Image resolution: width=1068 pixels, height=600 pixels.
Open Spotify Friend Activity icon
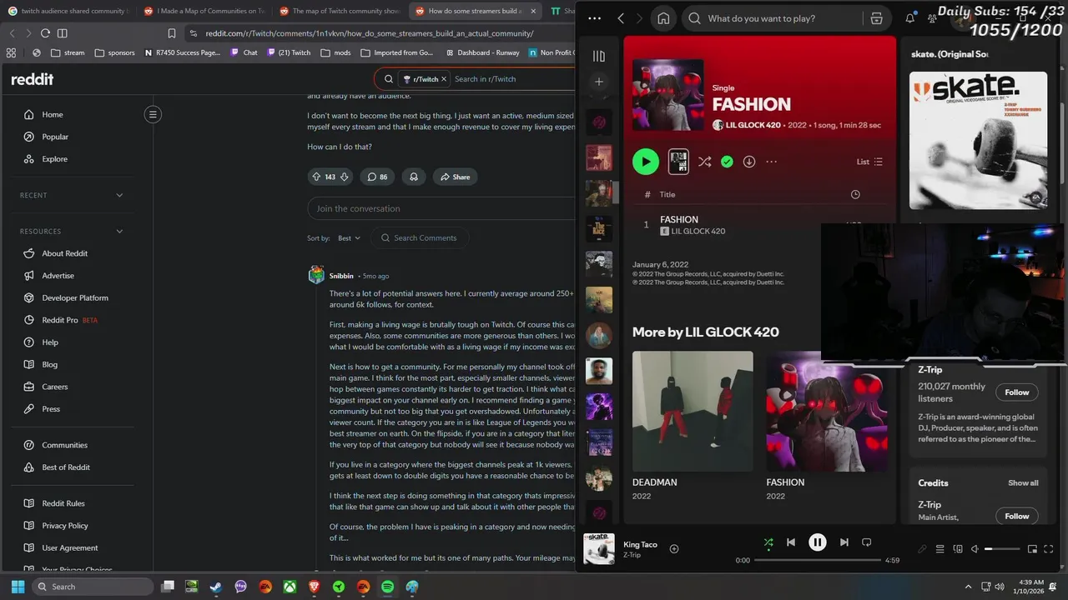[x=932, y=18]
